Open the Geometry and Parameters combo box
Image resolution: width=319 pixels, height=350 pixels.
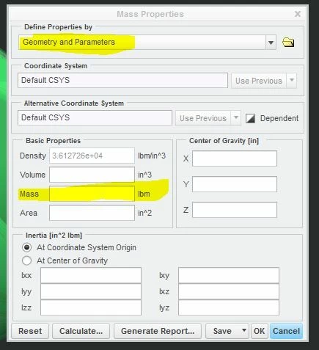click(x=147, y=43)
